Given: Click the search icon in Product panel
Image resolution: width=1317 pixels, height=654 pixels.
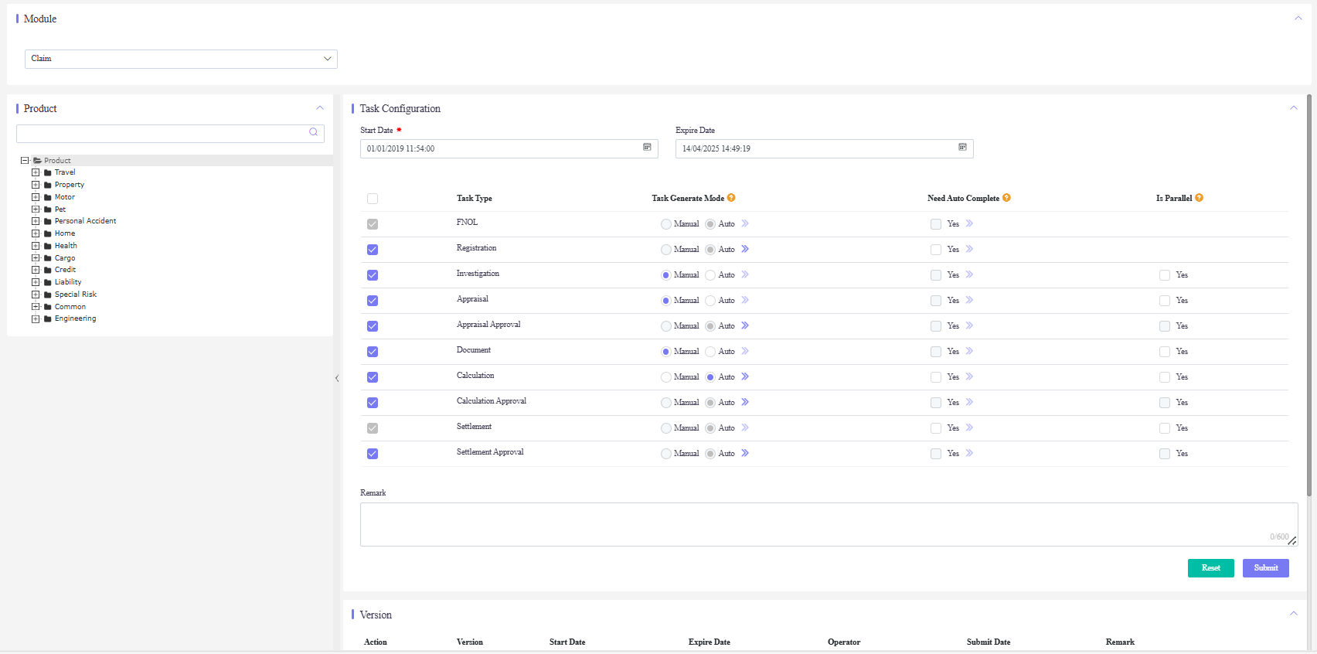Looking at the screenshot, I should tap(313, 132).
